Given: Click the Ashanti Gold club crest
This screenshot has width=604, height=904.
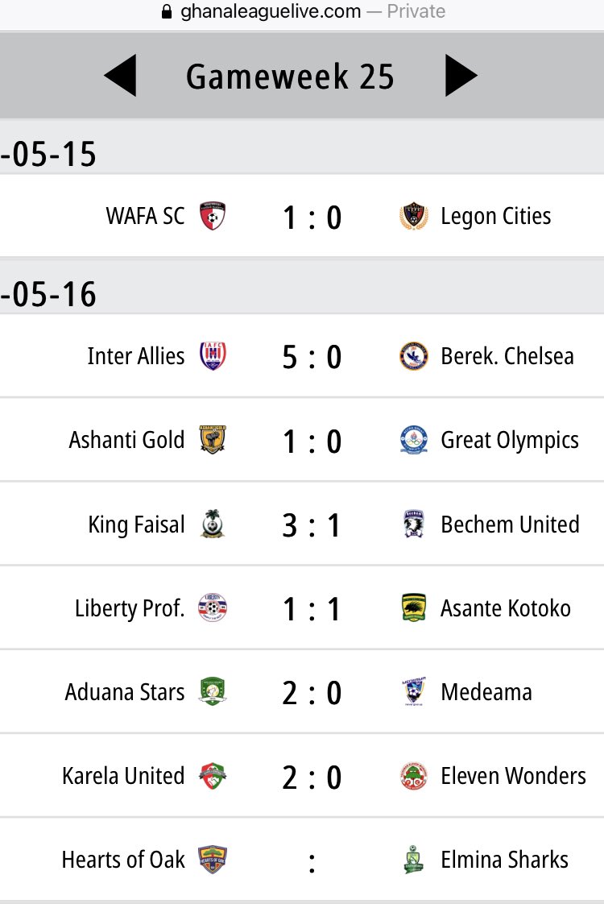Looking at the screenshot, I should (x=213, y=440).
